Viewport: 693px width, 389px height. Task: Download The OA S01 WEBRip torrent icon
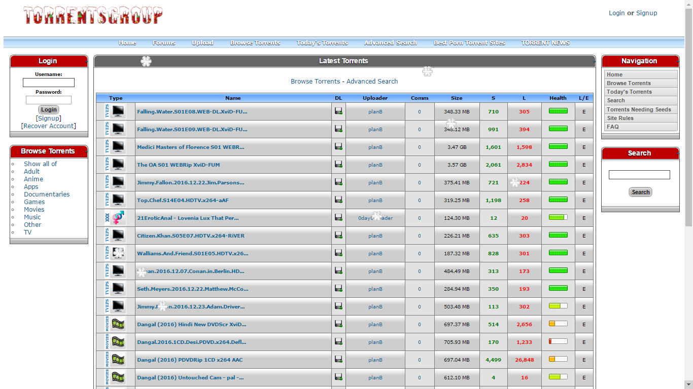[338, 165]
